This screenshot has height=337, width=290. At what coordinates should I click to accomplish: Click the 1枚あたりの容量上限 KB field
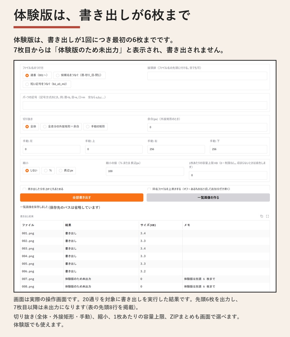[x=228, y=175]
